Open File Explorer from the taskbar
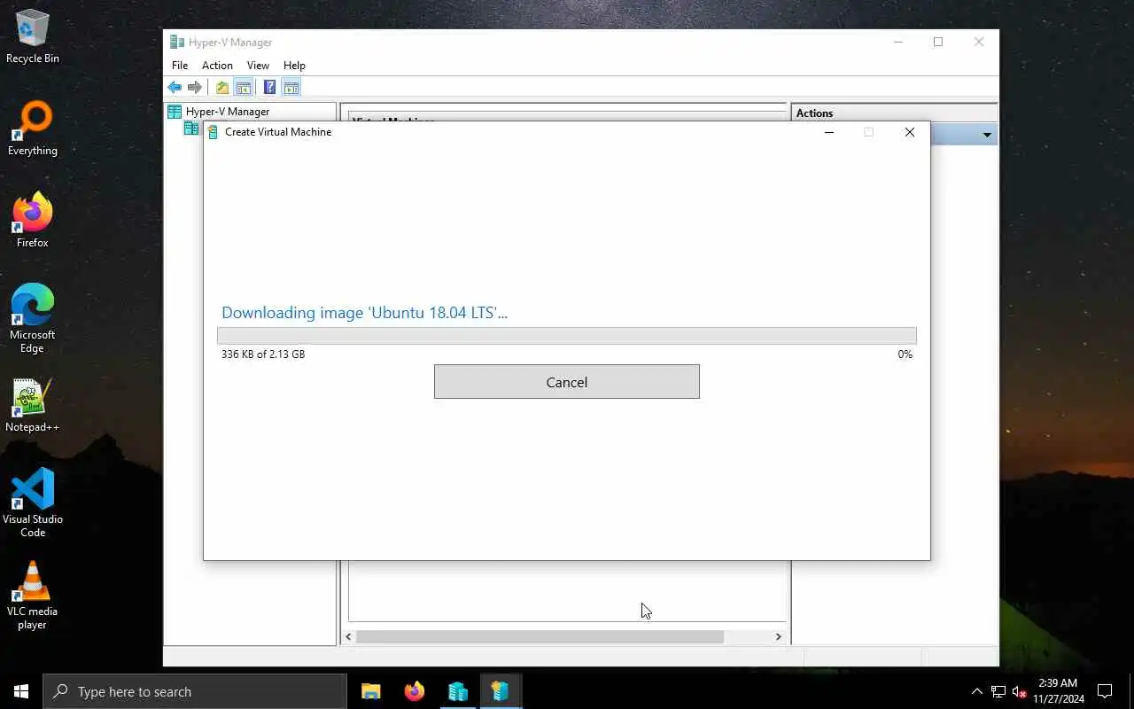Image resolution: width=1134 pixels, height=709 pixels. coord(371,691)
